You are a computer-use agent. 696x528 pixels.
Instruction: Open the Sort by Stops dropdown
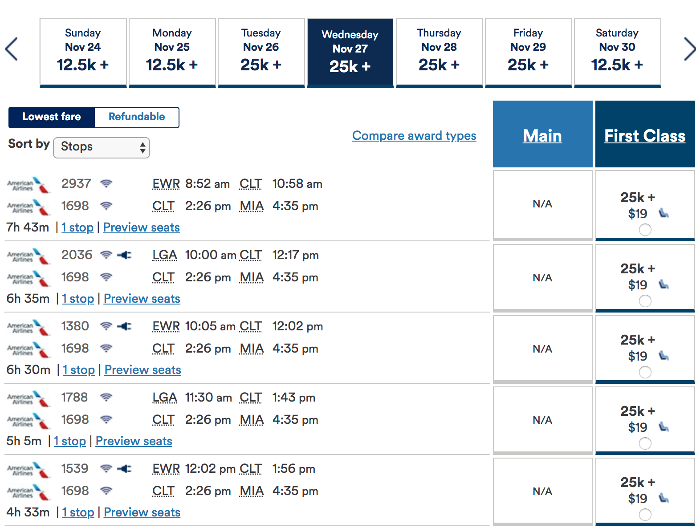[102, 147]
